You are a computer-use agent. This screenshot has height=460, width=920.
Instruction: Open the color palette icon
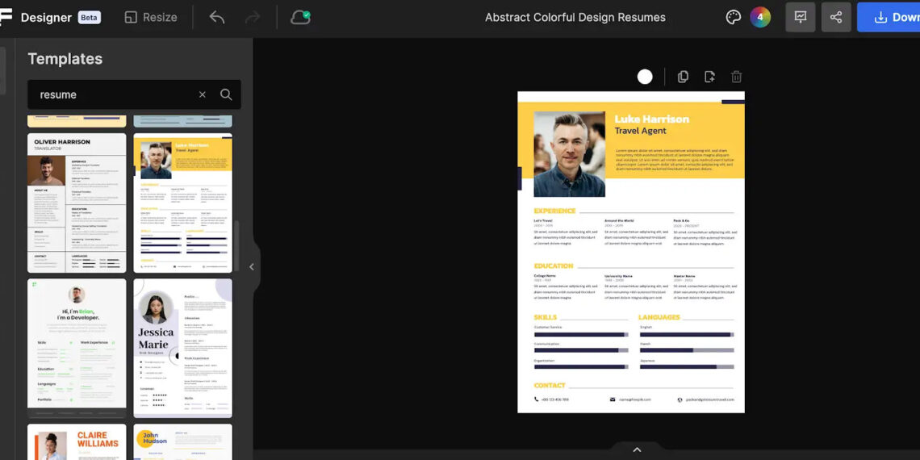click(x=734, y=17)
